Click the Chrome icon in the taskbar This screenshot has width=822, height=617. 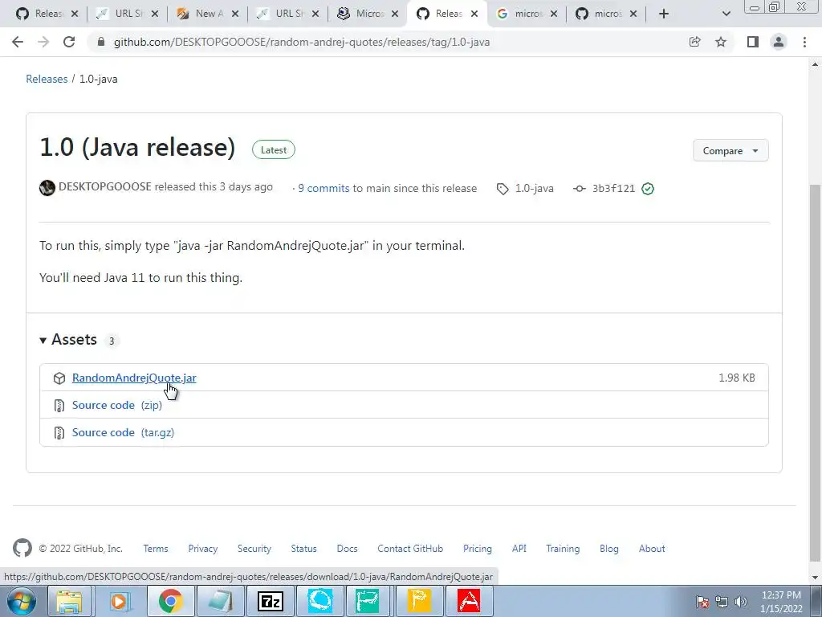170,601
